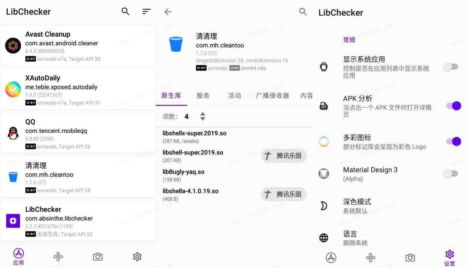
Task: Search within the 清清理 detail screen
Action: (x=303, y=12)
